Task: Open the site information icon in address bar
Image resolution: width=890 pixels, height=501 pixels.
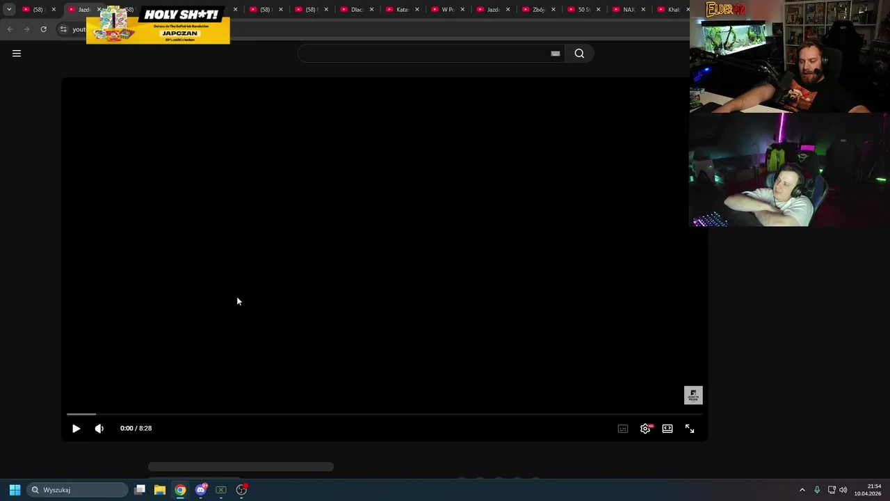Action: point(63,29)
